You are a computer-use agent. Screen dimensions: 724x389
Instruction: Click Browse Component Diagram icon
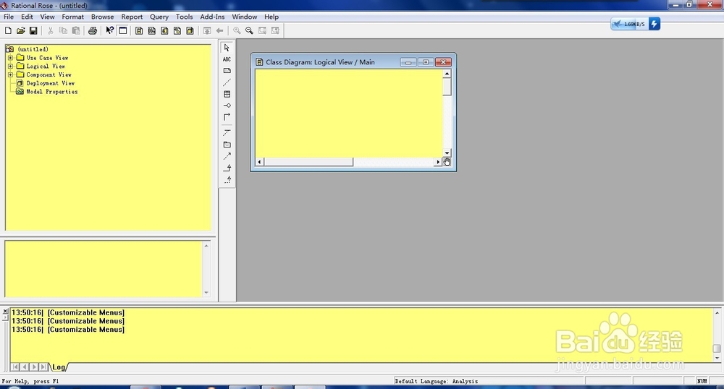pyautogui.click(x=164, y=30)
